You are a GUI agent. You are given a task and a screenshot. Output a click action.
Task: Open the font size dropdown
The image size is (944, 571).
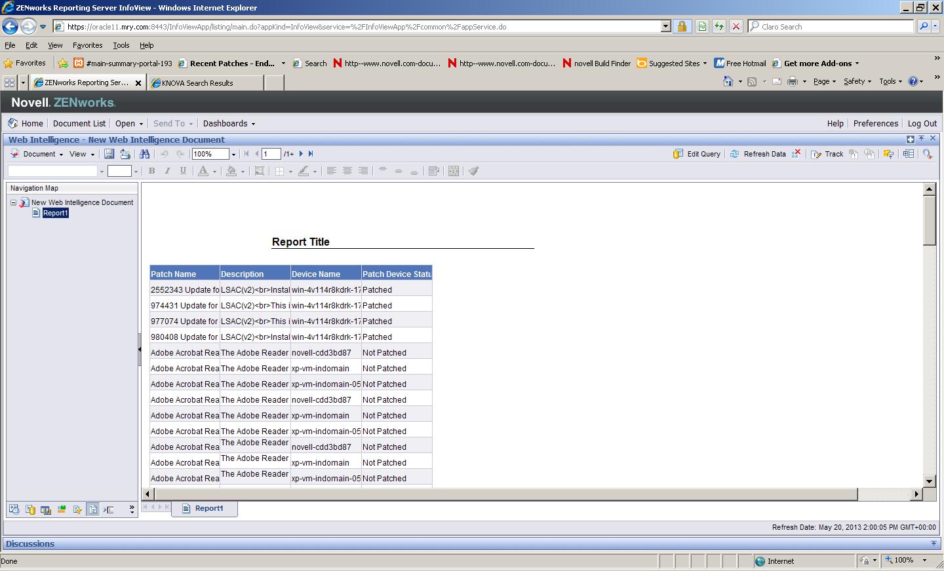tap(136, 172)
